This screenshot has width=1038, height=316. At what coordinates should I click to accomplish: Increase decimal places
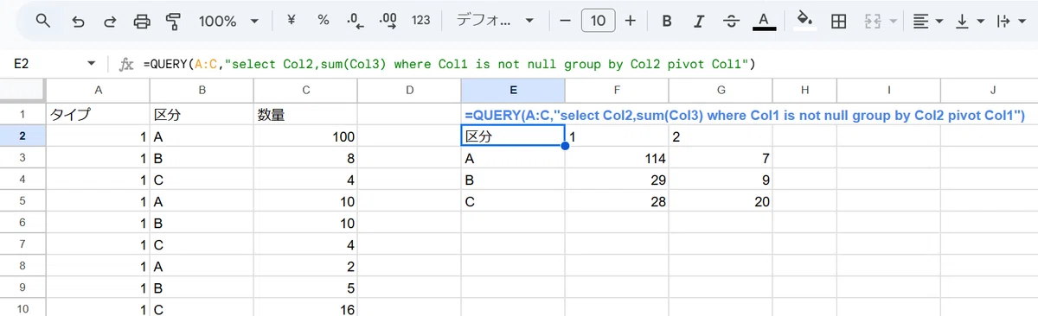[x=388, y=21]
